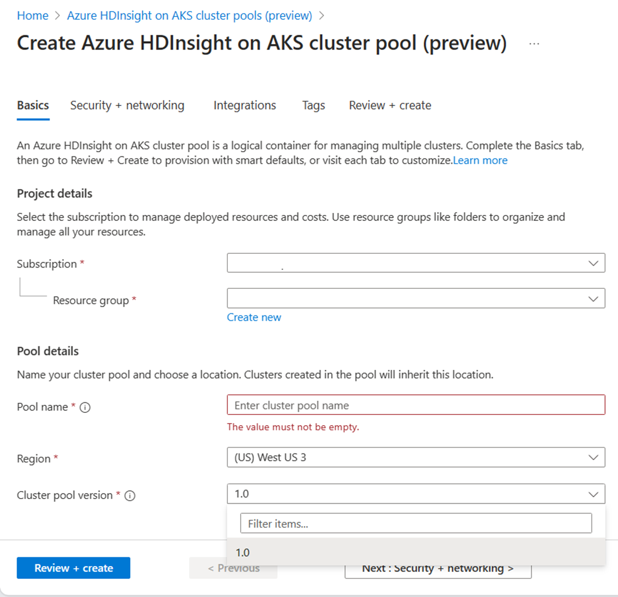Click Next: Security + networking button
Screen dimensions: 618x597
click(438, 569)
